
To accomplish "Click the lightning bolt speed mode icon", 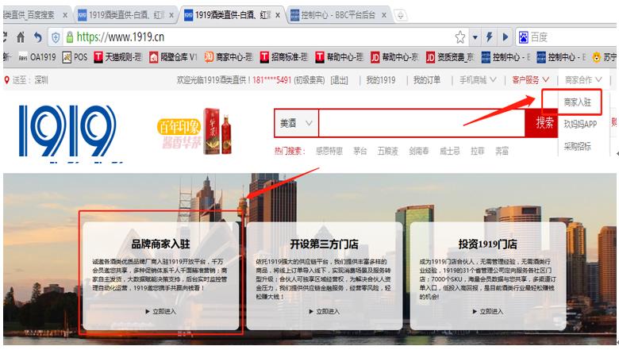I will 490,37.
